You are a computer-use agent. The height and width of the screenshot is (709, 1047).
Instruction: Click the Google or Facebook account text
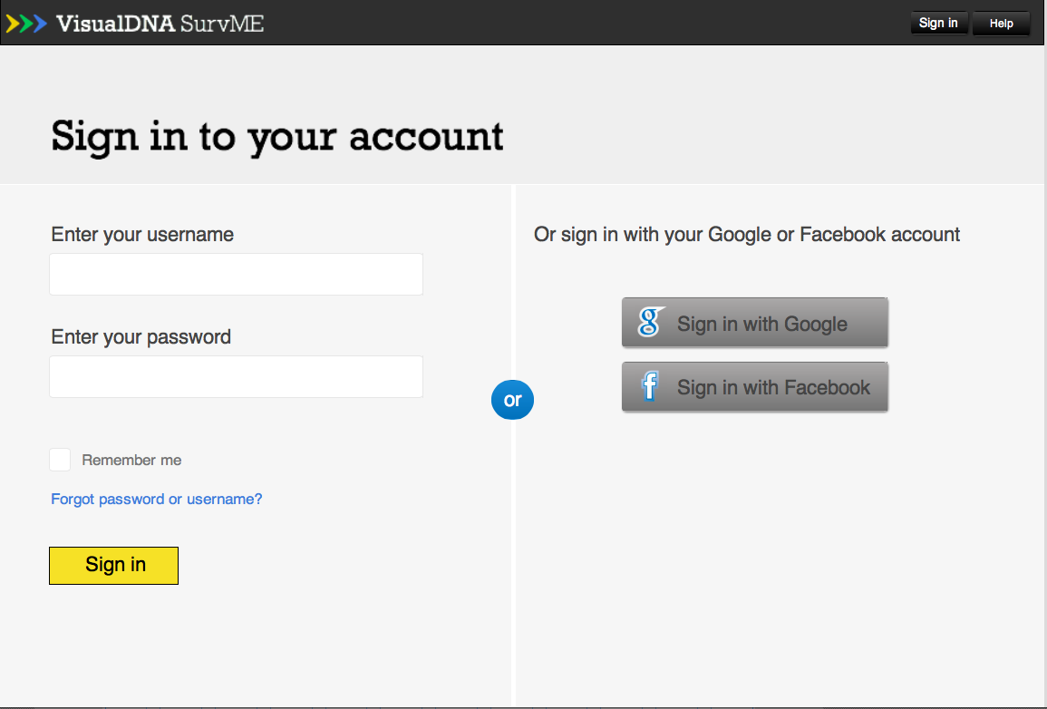(747, 234)
